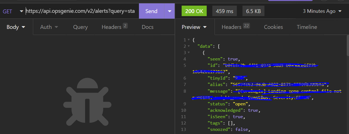Open the Docs tab
This screenshot has height=134, width=349.
[x=147, y=27]
